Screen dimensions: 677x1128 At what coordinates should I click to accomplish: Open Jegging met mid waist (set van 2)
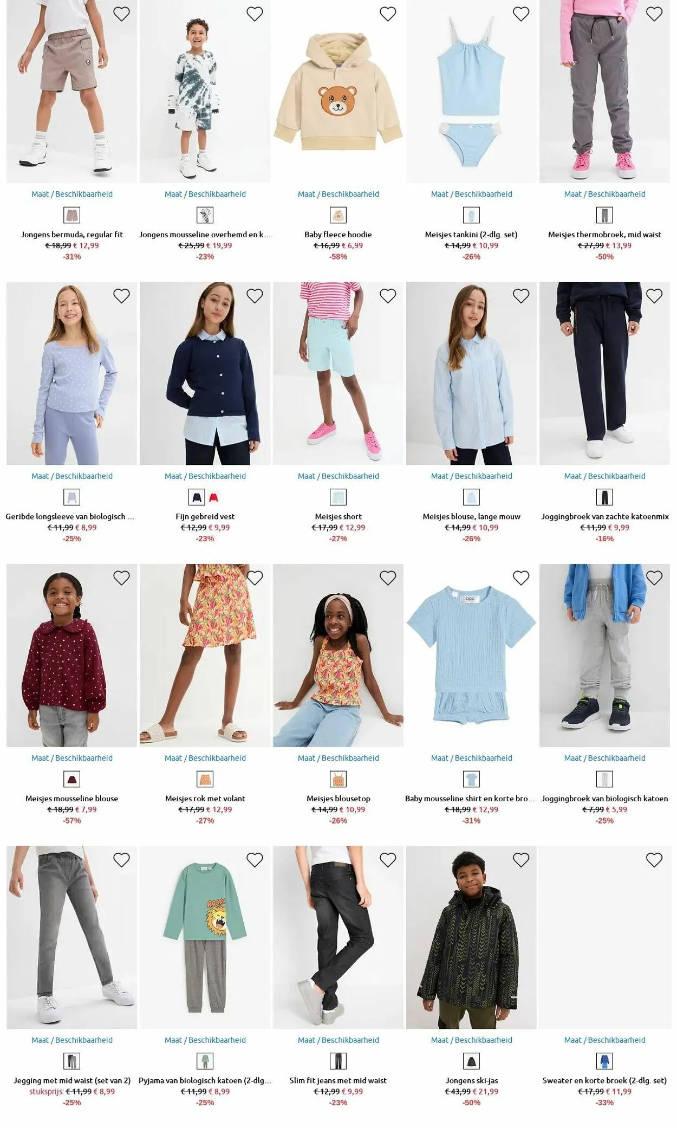(72, 1080)
